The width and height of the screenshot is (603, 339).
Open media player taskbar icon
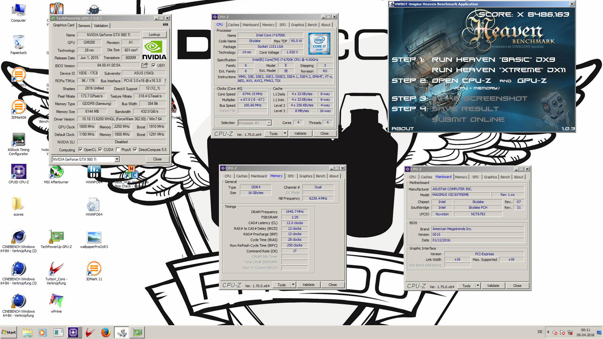42,332
